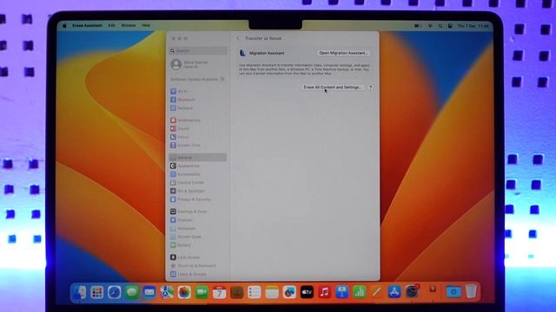Open Trash from the Dock
Viewport: 556px width, 312px height.
471,292
